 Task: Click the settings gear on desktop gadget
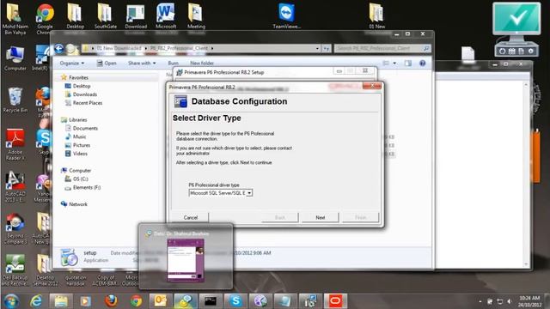(x=531, y=51)
